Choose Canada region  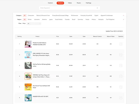[x=67, y=19]
